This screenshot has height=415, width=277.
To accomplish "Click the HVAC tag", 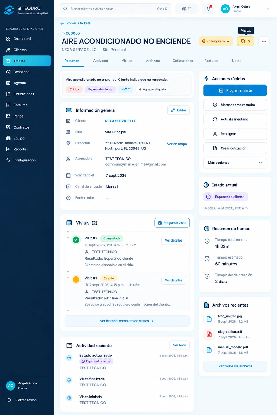I will pyautogui.click(x=126, y=90).
